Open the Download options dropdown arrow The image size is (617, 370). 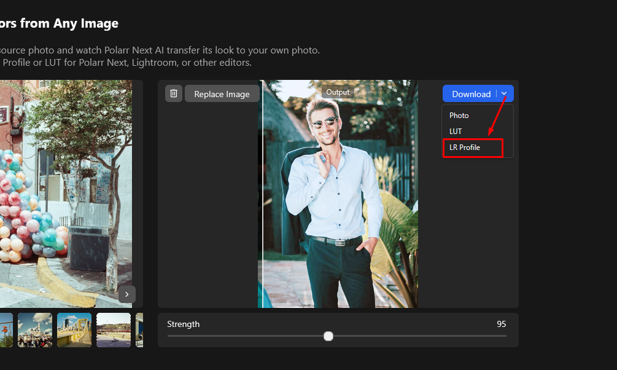(x=504, y=93)
